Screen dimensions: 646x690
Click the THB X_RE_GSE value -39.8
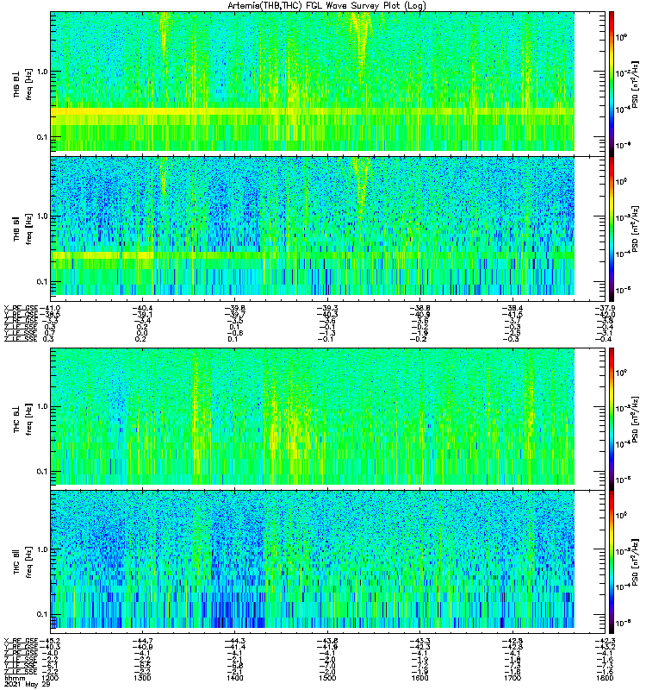234,308
